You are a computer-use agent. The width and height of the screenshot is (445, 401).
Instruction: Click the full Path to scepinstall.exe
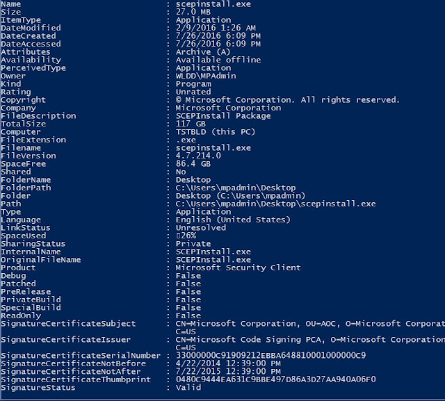(275, 204)
